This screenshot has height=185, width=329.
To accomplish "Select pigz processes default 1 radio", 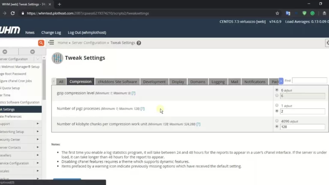I will (x=277, y=105).
